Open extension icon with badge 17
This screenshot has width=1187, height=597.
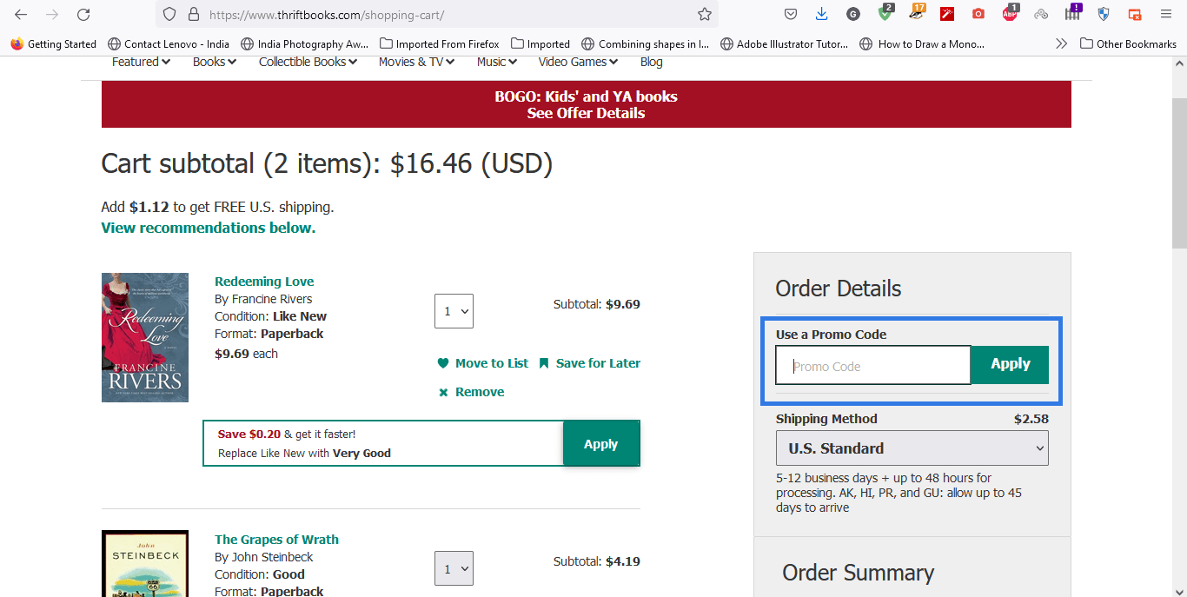click(x=917, y=13)
